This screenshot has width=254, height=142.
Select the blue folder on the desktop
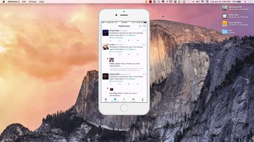pyautogui.click(x=225, y=32)
